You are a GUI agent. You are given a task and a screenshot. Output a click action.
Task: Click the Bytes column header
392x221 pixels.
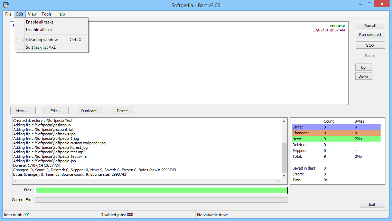359,121
